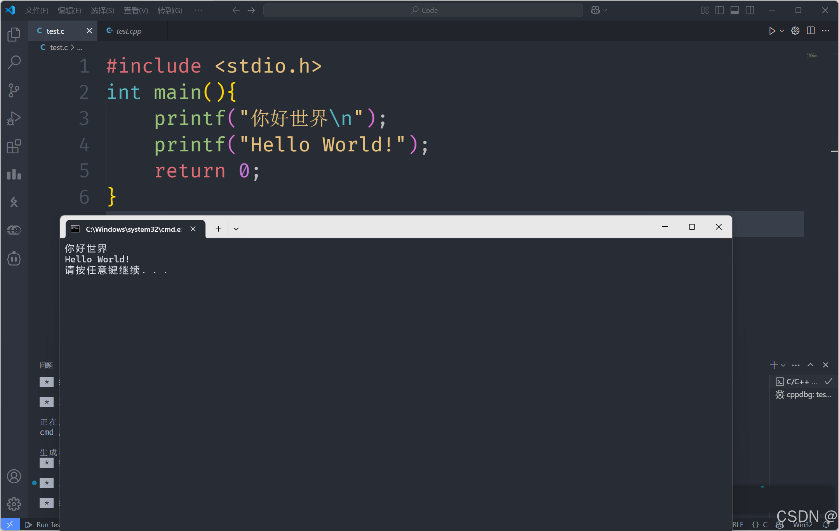This screenshot has height=531, width=839.
Task: Open the Source Control view
Action: 14,90
